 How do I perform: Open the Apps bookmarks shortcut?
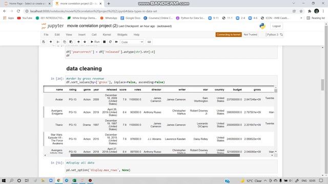[9, 18]
